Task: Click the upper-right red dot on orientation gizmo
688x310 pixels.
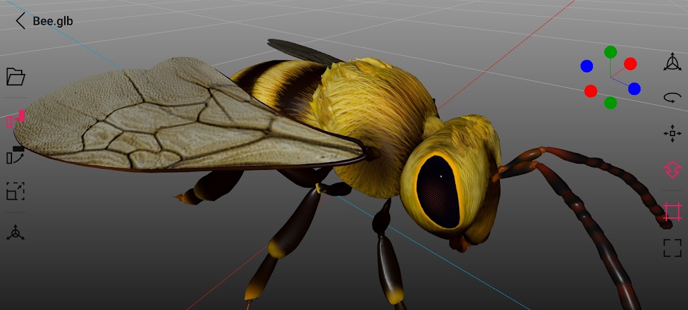Action: pos(630,64)
